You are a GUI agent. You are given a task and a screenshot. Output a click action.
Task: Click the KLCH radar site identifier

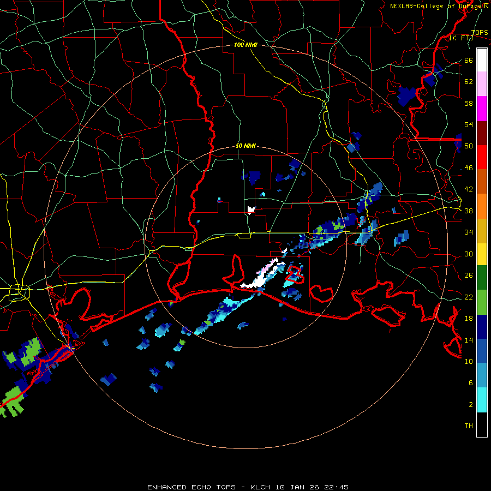260,487
